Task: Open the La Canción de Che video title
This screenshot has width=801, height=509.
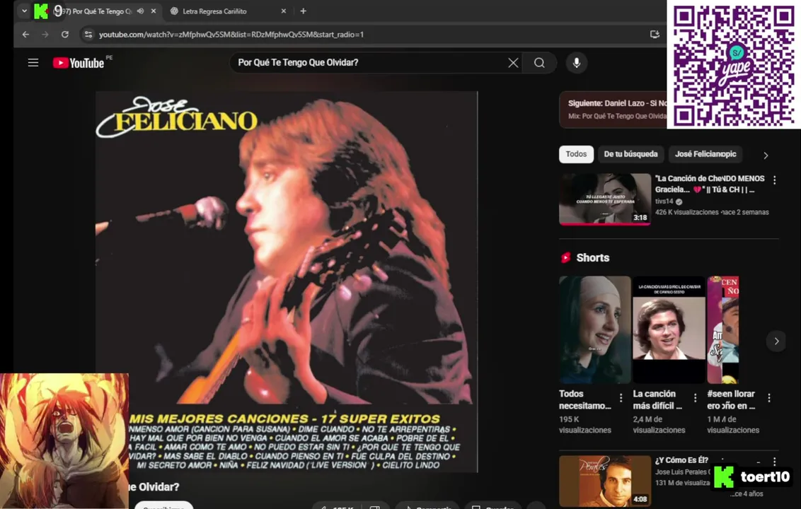Action: (x=710, y=184)
